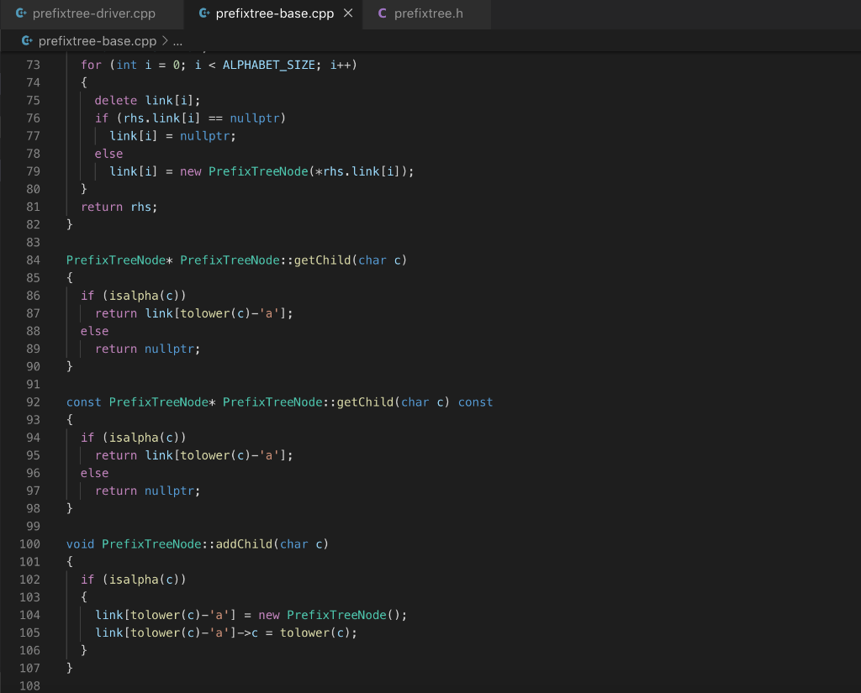
Task: Click the C++ icon on prefixtree-driver.cpp tab
Action: point(21,13)
